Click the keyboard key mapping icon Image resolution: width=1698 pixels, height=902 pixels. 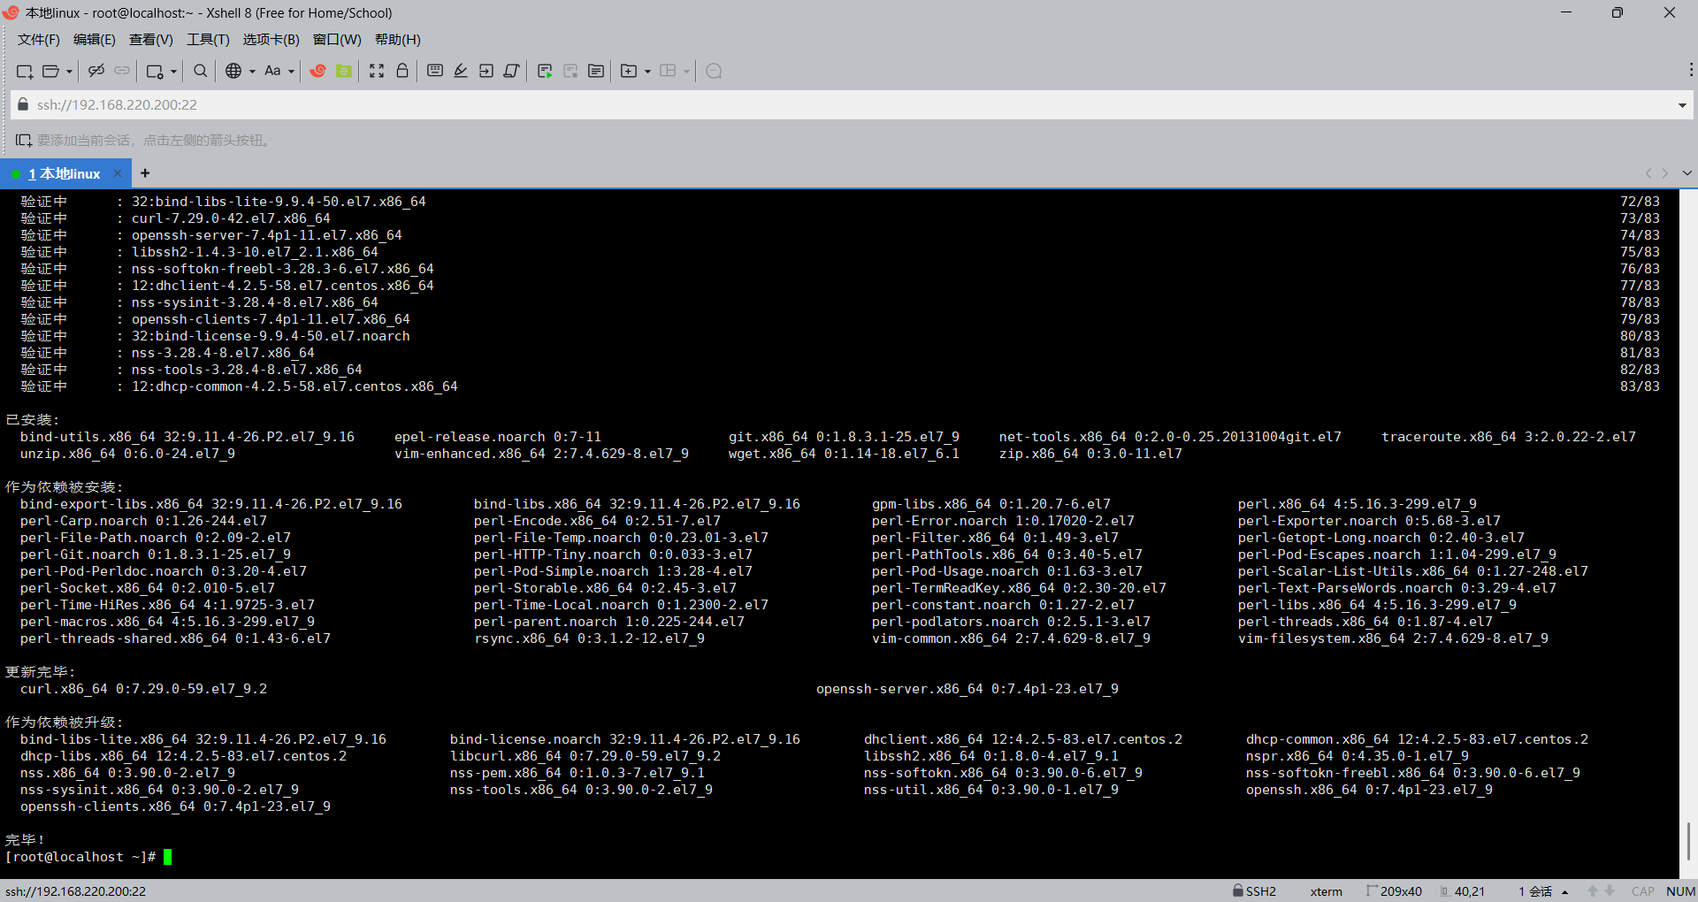435,71
